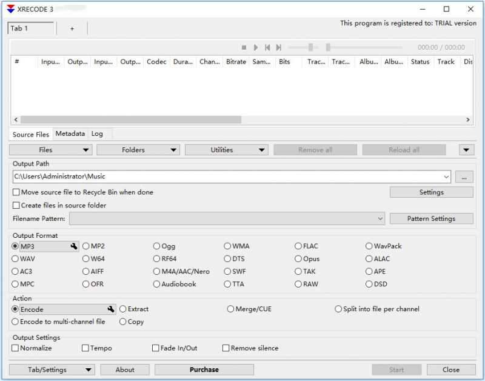Select the FLAC output format
The width and height of the screenshot is (485, 381).
(298, 246)
